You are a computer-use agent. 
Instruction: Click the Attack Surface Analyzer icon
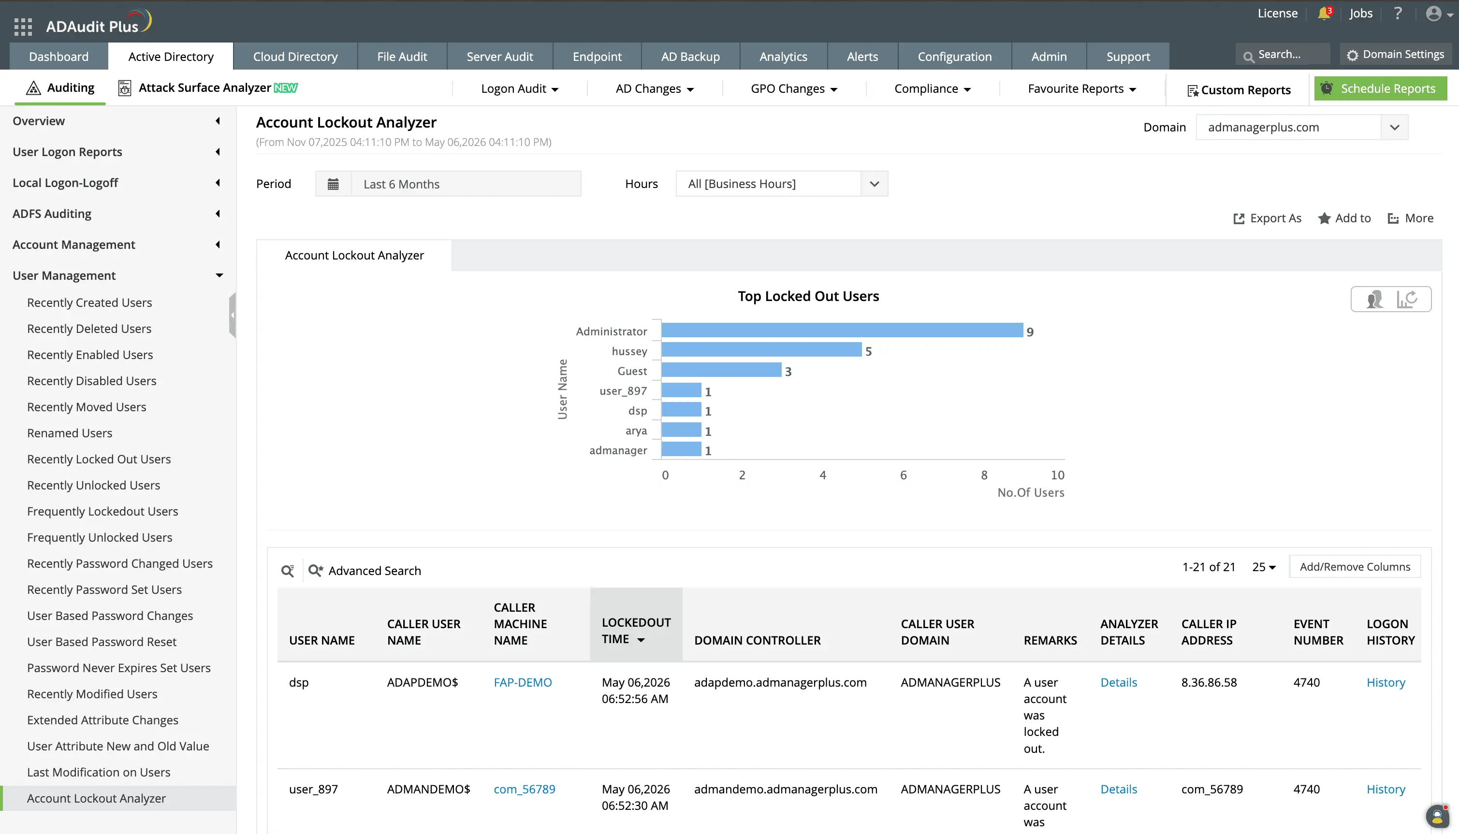click(x=124, y=88)
